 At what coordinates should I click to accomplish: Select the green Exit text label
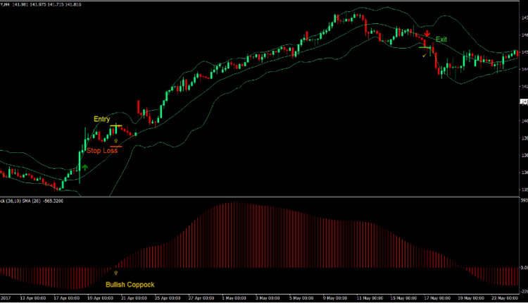pyautogui.click(x=441, y=39)
